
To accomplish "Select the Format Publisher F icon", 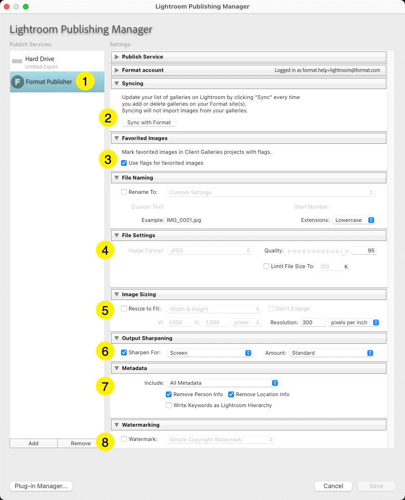I will click(x=18, y=82).
